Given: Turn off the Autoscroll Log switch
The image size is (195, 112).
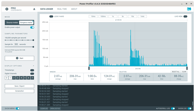Looking at the screenshot, I should 173,109.
